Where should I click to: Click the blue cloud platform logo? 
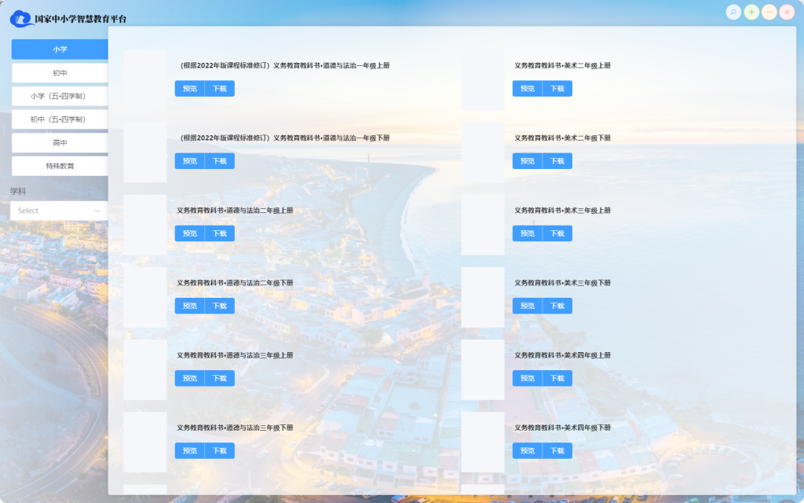[21, 18]
